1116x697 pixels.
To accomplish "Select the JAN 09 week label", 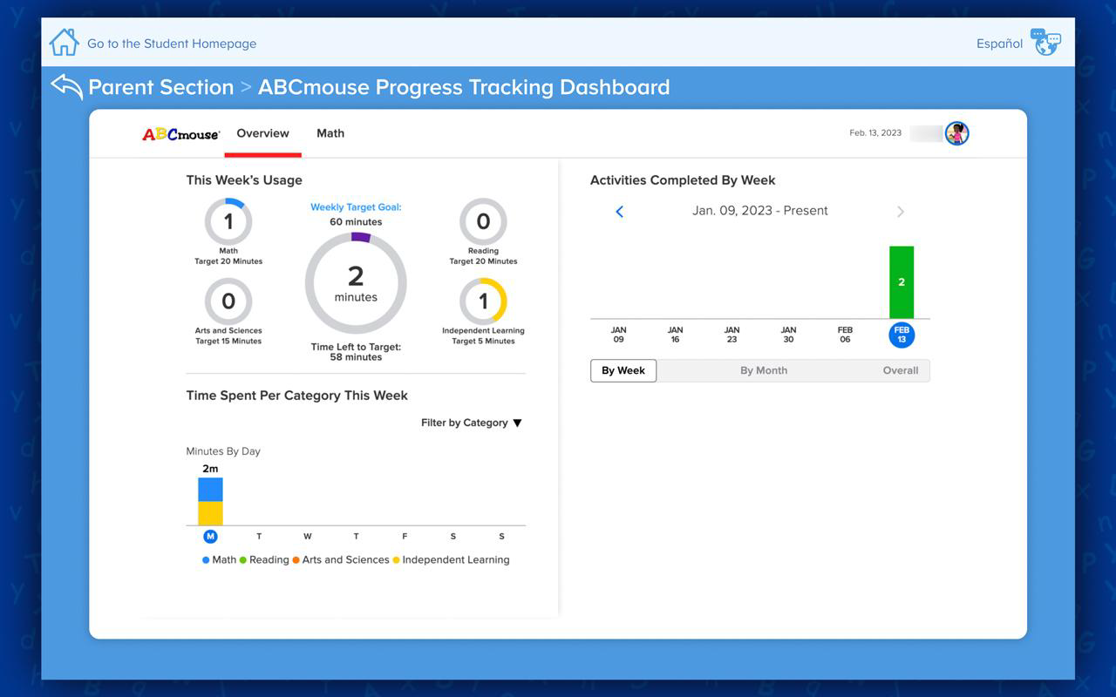I will coord(618,335).
